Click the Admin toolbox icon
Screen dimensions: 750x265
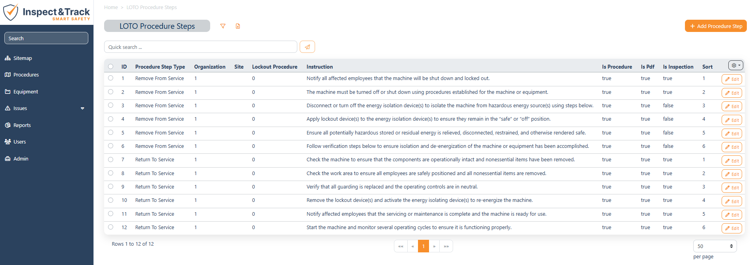click(7, 159)
